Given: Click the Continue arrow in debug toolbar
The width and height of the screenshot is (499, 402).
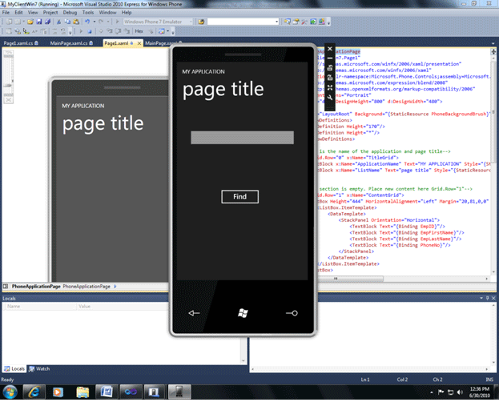Looking at the screenshot, I should tap(81, 31).
